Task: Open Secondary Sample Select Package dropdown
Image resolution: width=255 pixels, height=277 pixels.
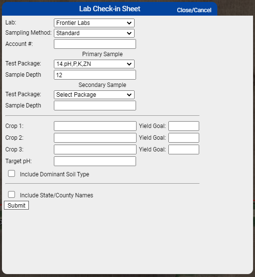Action: tap(94, 95)
